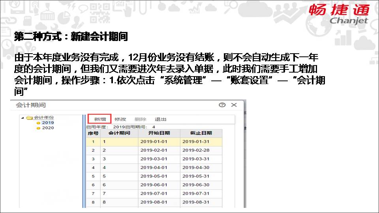Click the 删除 toolbar button
This screenshot has width=379, height=213.
point(141,119)
